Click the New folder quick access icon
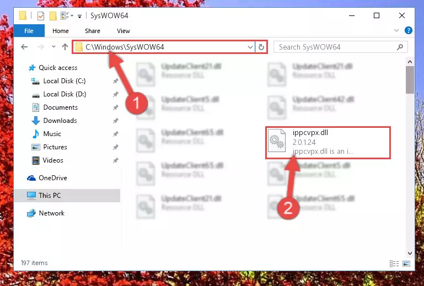 (x=53, y=16)
